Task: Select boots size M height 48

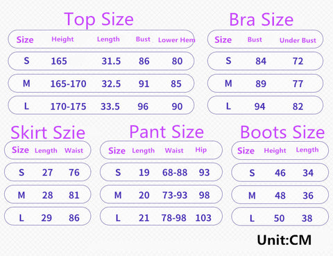Action: coord(280,196)
